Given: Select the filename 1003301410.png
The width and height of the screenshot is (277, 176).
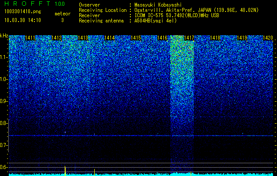Looking at the screenshot, I should click(22, 12).
